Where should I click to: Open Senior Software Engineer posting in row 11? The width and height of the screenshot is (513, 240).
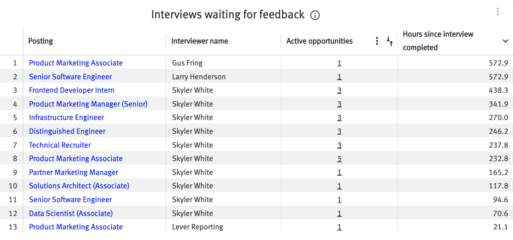click(70, 199)
